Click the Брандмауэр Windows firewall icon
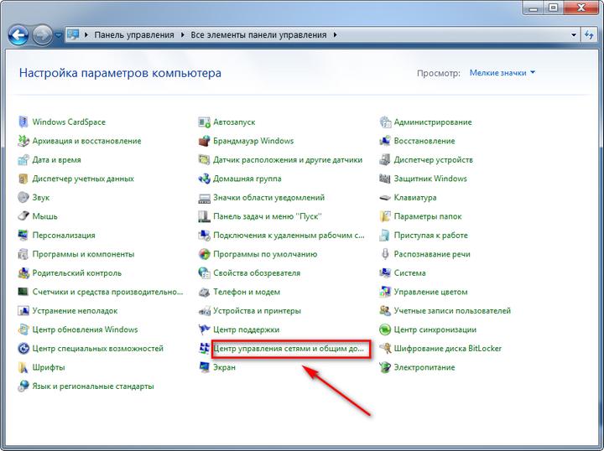This screenshot has height=451, width=604. coord(204,141)
